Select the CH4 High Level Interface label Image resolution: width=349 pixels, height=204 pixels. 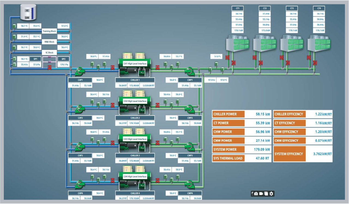135,177
